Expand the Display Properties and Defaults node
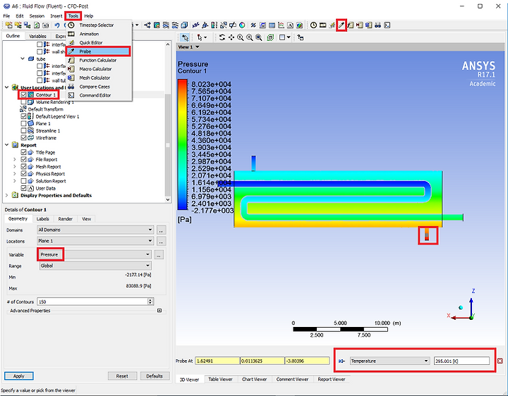The width and height of the screenshot is (508, 396). (6, 195)
